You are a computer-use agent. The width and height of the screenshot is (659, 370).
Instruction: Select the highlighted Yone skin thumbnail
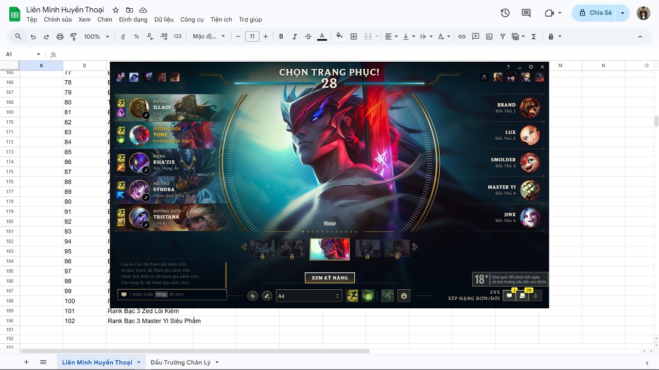click(329, 249)
